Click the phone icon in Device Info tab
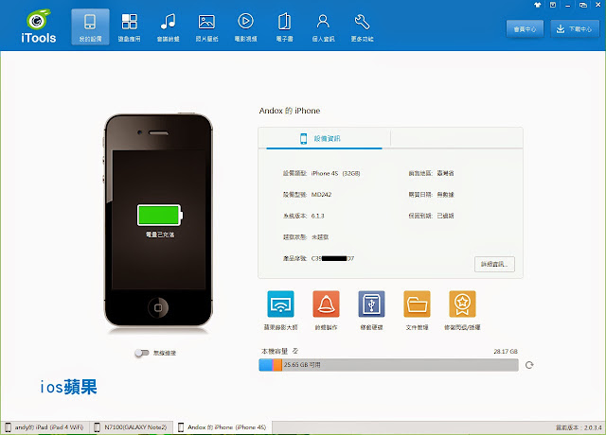This screenshot has height=435, width=606. [303, 139]
